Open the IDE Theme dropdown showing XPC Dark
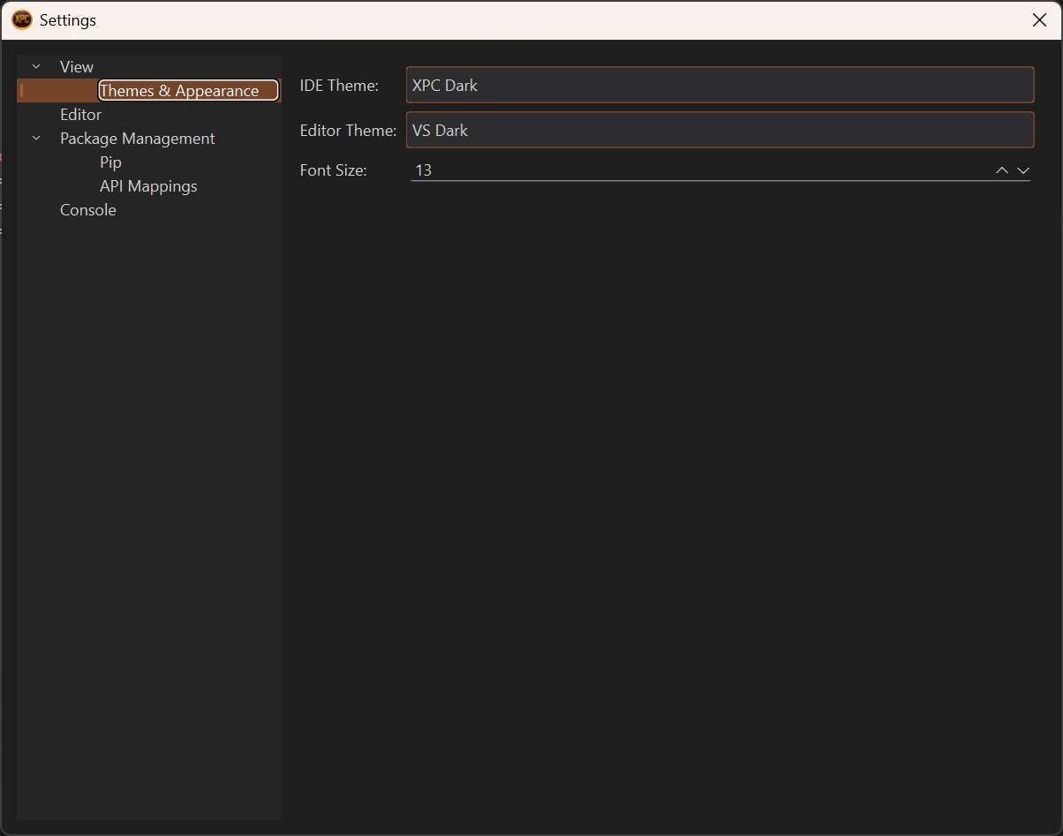 (x=719, y=86)
